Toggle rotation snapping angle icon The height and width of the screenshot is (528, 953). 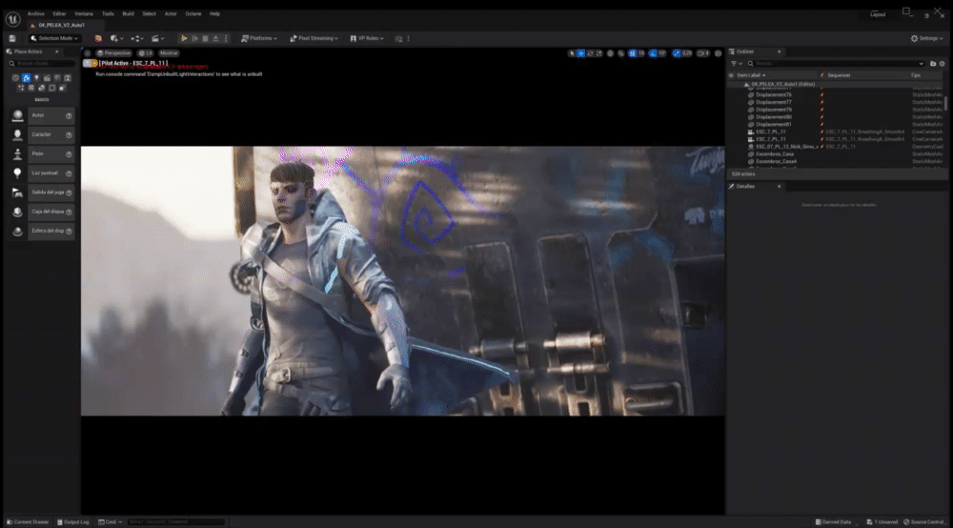654,53
